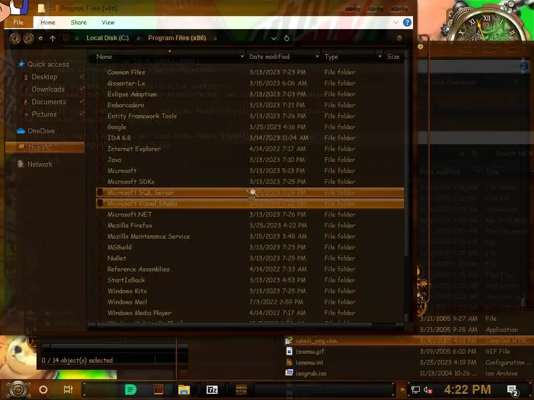This screenshot has height=400, width=534.
Task: Open Cortana search circle on taskbar
Action: [43, 390]
